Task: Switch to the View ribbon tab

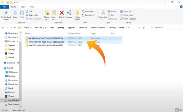Action: click(32, 7)
